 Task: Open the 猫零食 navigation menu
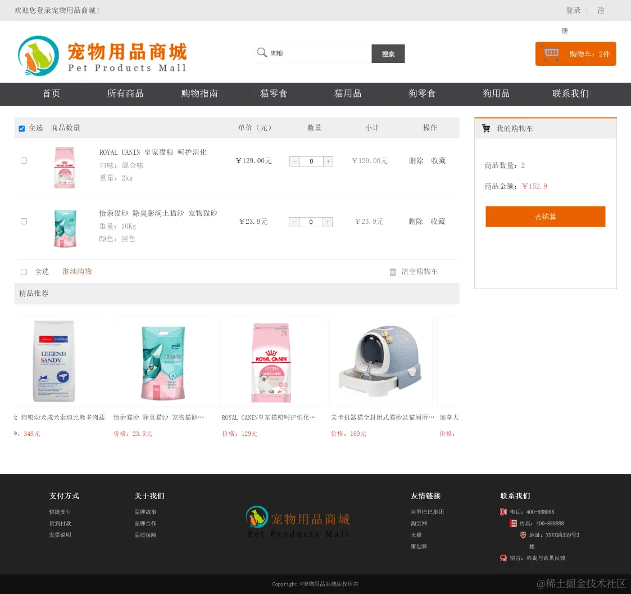[274, 94]
